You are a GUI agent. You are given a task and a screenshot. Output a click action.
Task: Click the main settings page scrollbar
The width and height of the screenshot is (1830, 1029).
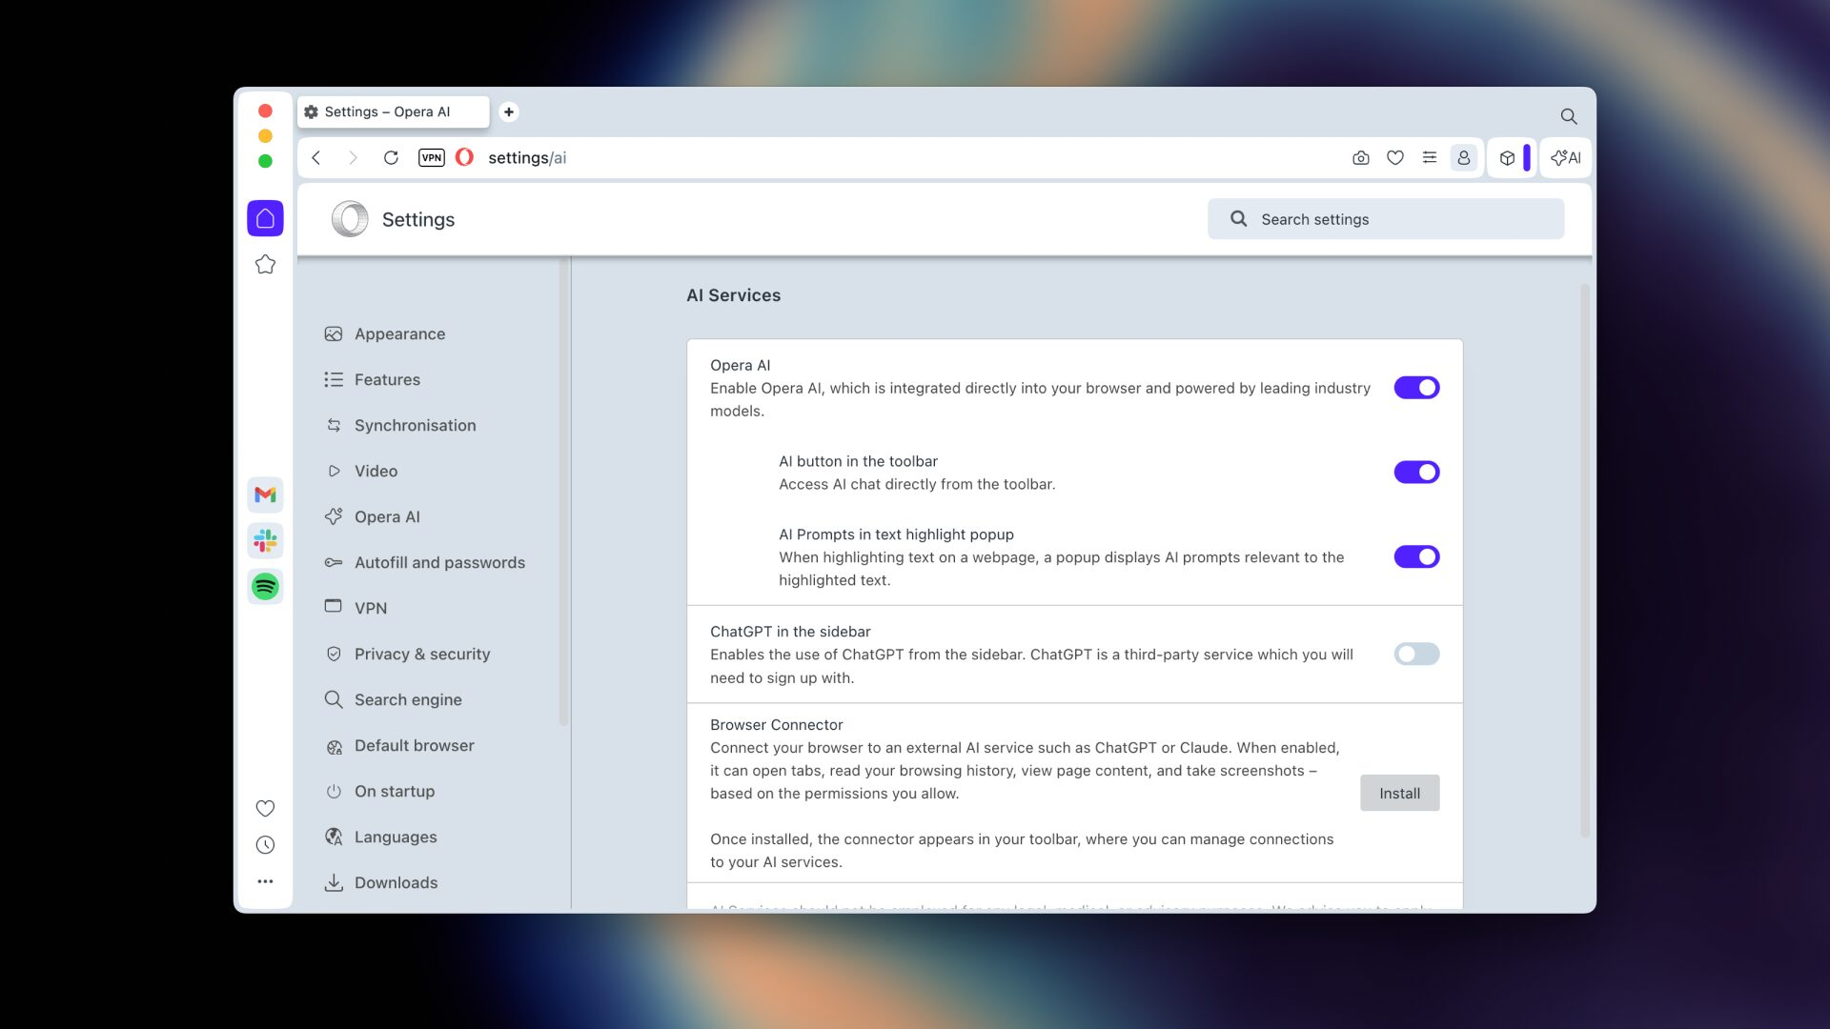pos(1585,560)
